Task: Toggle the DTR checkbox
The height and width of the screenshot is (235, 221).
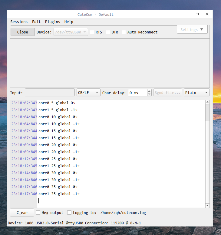Action: [108, 32]
